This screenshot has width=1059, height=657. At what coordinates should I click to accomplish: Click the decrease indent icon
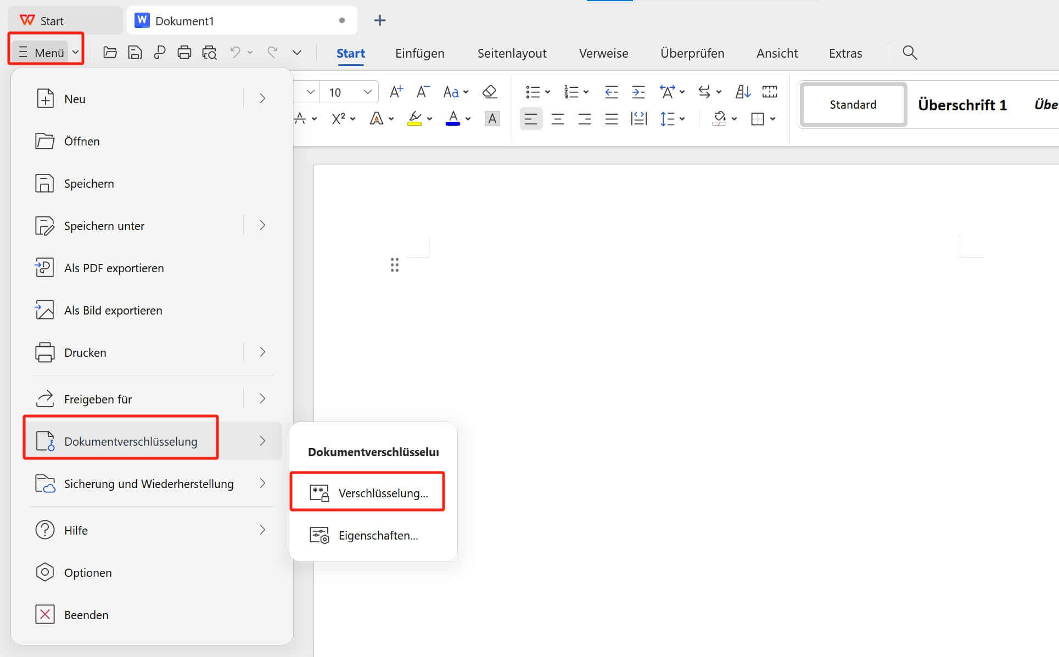611,92
